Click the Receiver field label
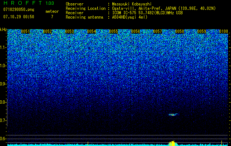Image resolution: width=231 pixels, height=146 pixels. (x=75, y=13)
